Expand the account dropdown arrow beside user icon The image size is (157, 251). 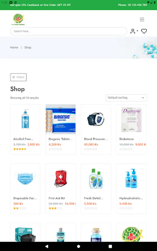click(x=137, y=31)
